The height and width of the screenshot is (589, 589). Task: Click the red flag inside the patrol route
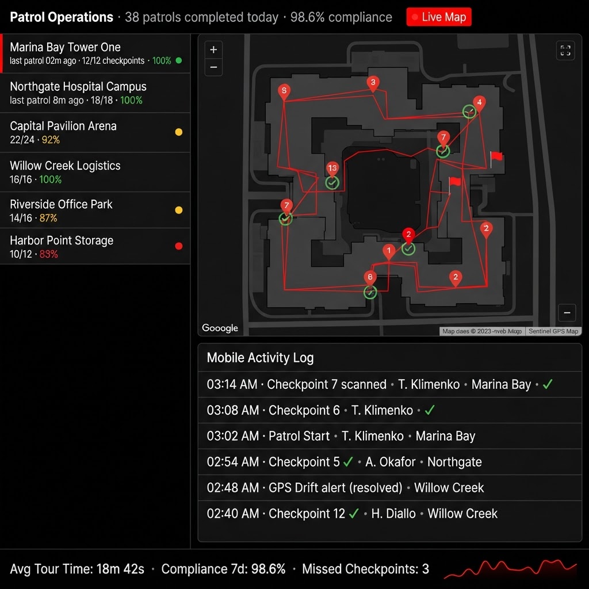(454, 184)
